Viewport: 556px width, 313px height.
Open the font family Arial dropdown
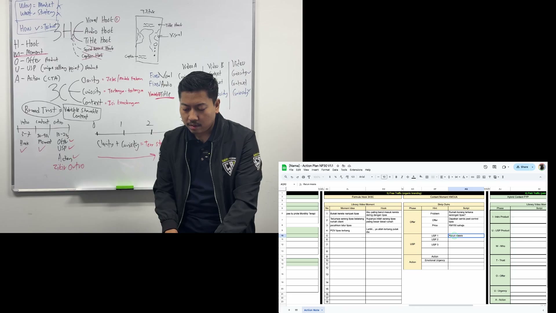pos(366,177)
